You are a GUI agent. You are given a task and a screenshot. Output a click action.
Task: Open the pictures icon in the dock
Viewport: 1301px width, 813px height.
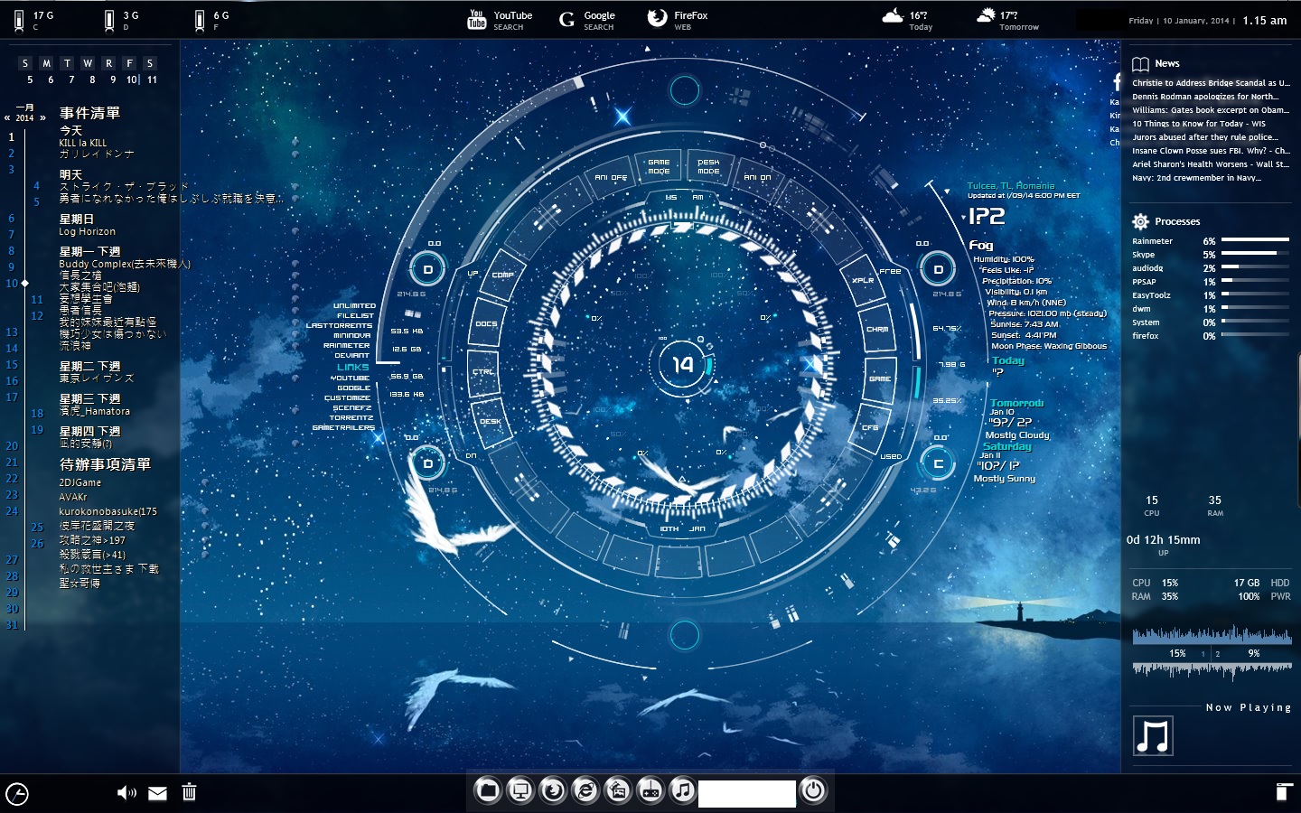pyautogui.click(x=618, y=791)
